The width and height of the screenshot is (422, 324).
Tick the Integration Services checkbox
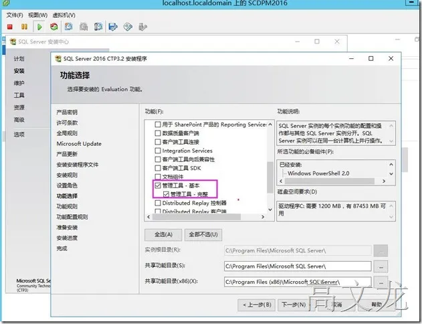(158, 151)
